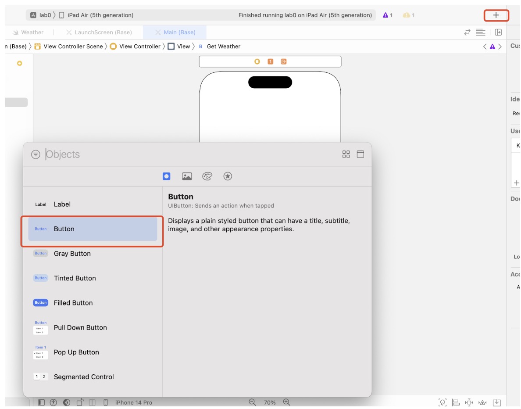Switch library to icon grid view

tap(346, 154)
